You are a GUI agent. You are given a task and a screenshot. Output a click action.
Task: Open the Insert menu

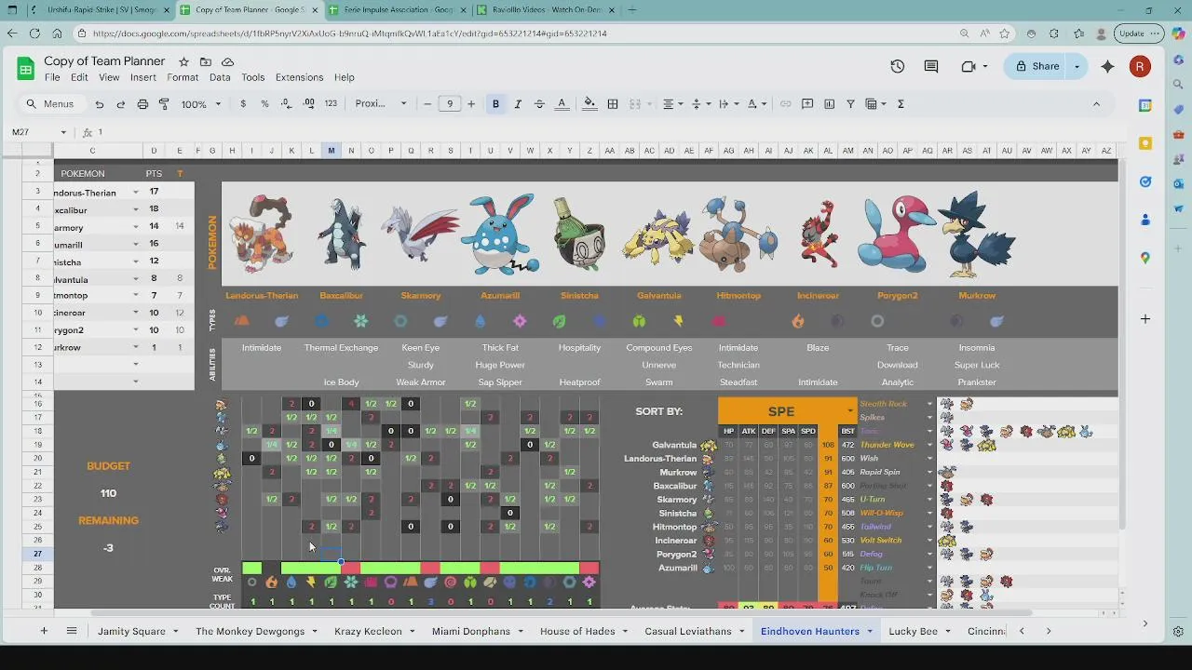point(143,77)
